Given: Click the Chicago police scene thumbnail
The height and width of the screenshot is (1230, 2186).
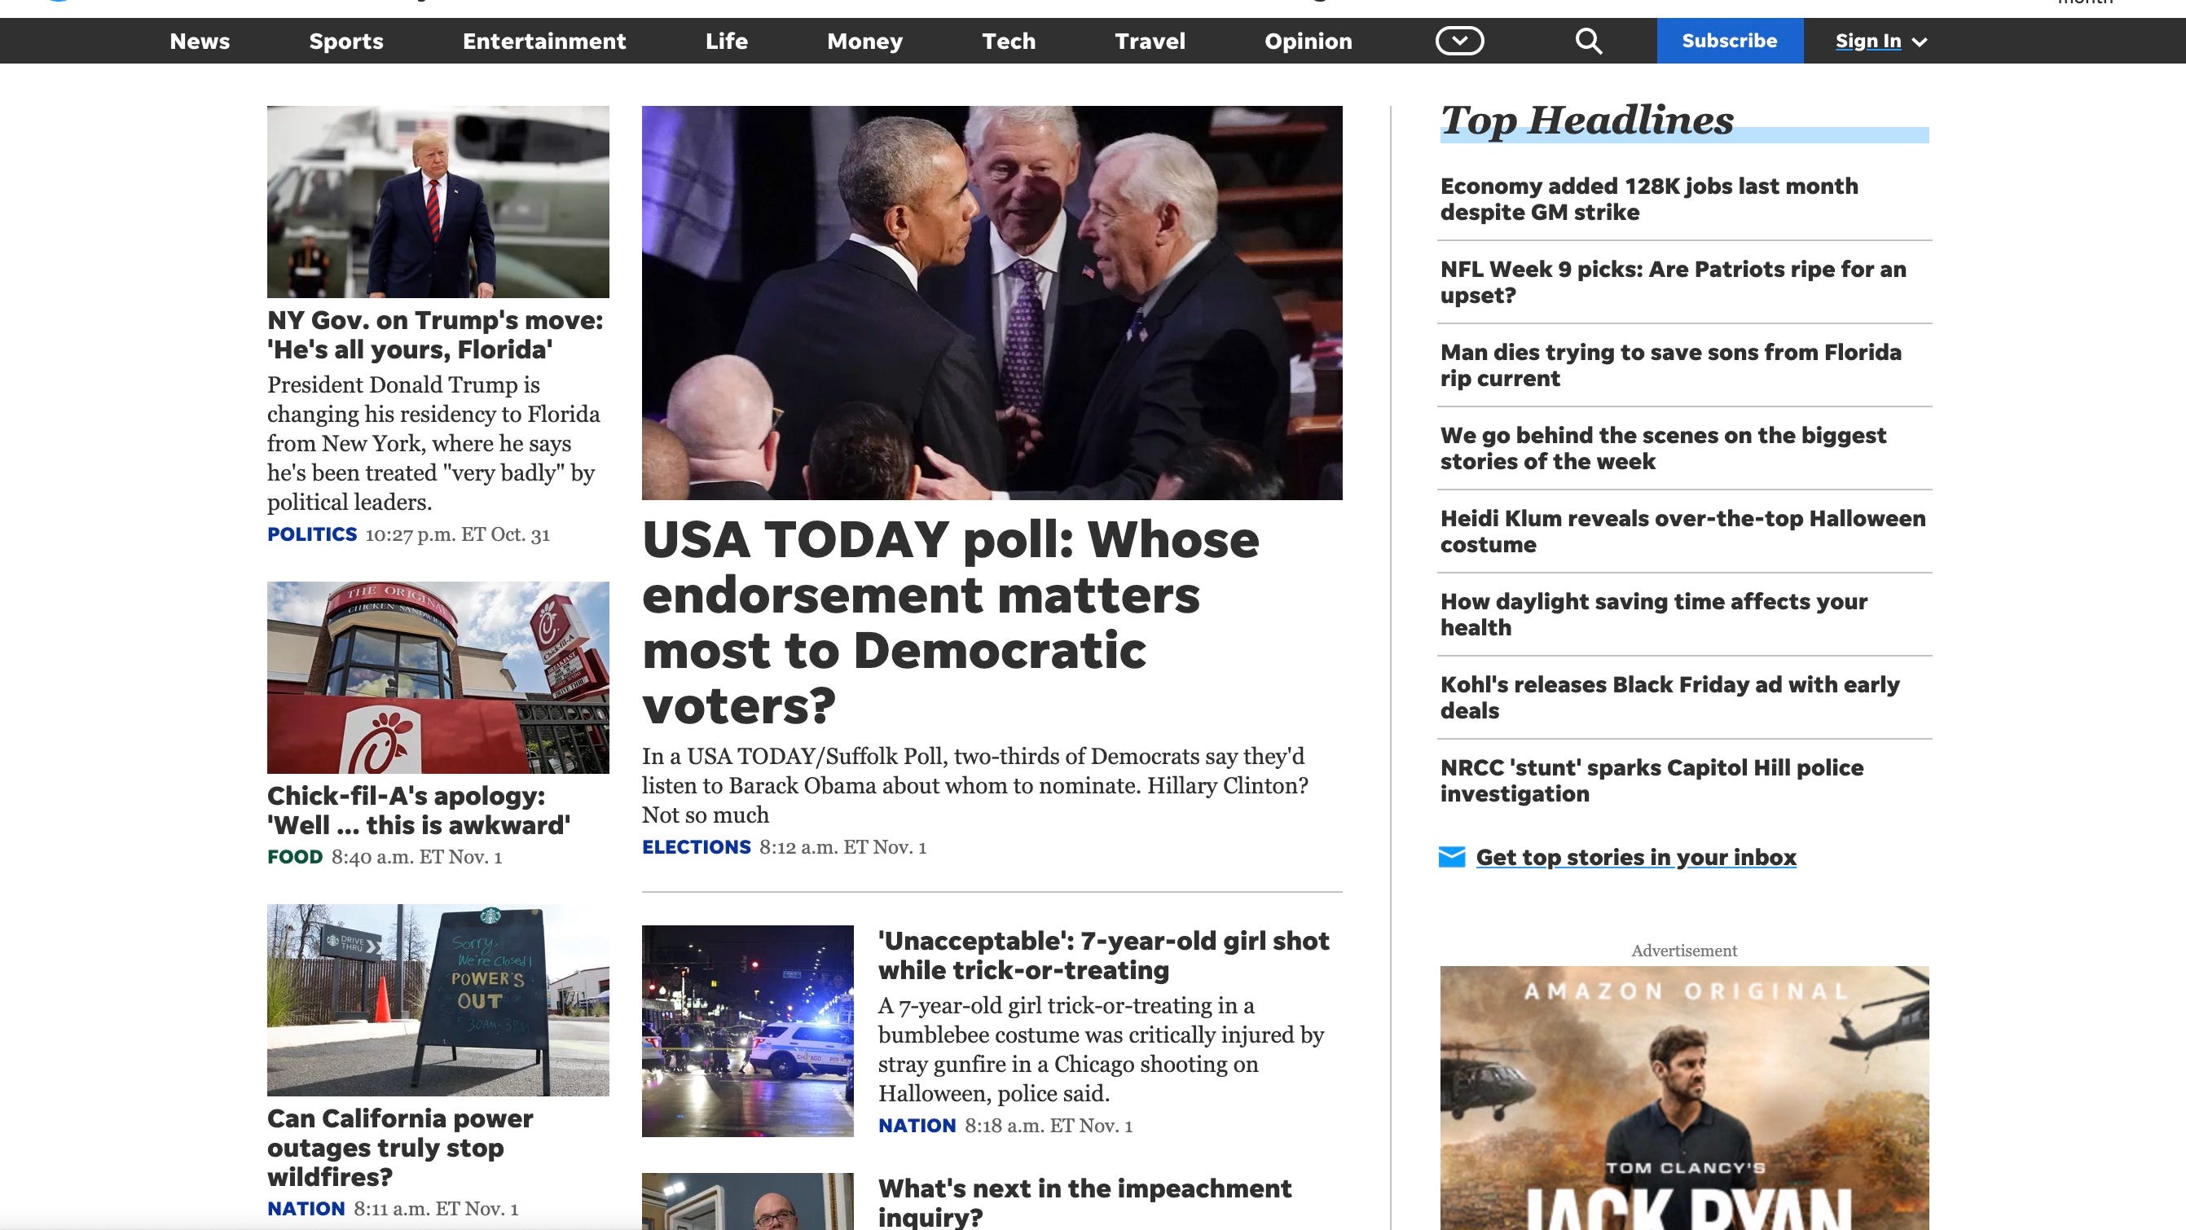Looking at the screenshot, I should click(747, 1030).
